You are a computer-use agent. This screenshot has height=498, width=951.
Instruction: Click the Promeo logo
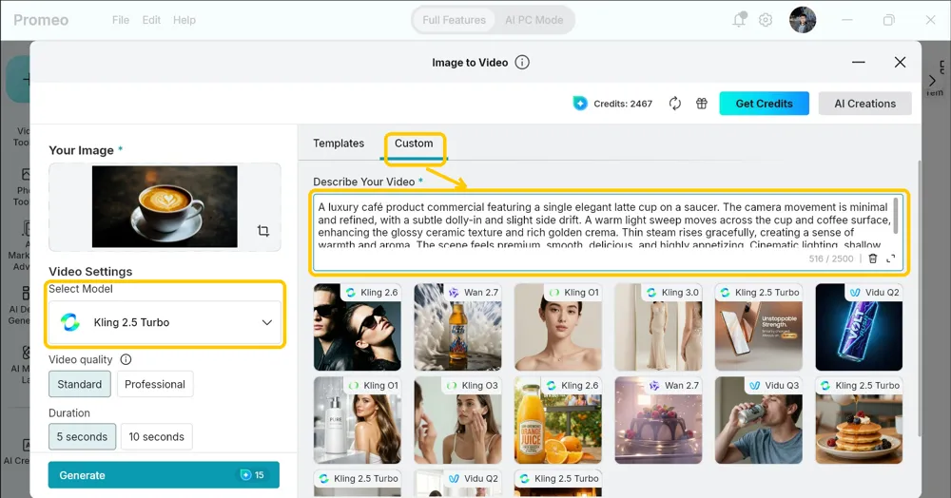41,20
